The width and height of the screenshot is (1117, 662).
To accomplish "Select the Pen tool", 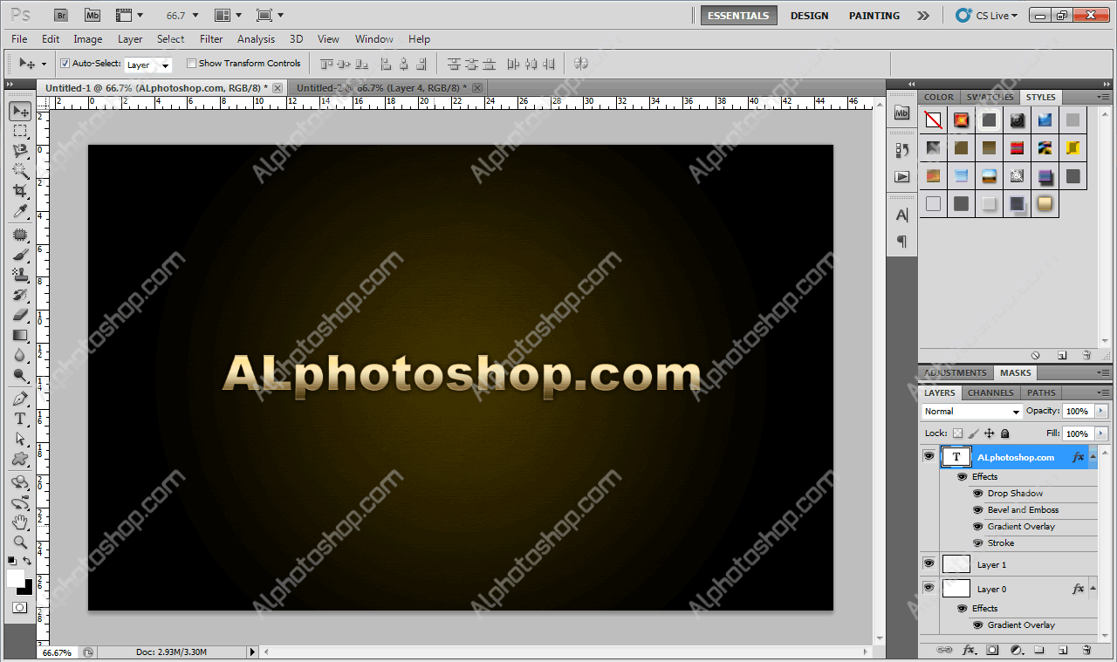I will [20, 399].
